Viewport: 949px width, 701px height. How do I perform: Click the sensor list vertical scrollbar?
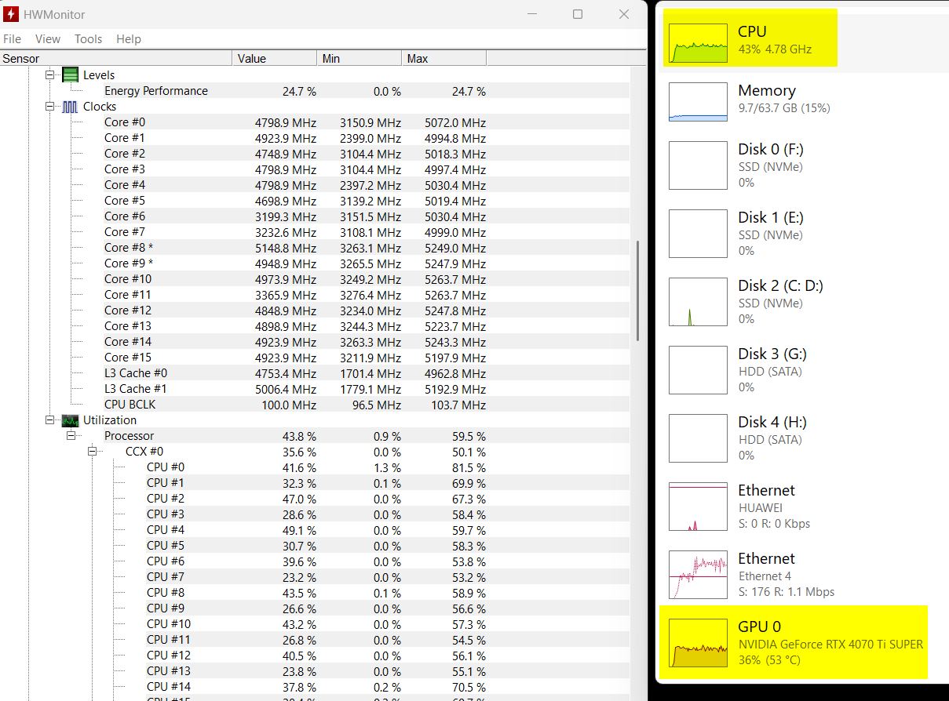pos(637,290)
